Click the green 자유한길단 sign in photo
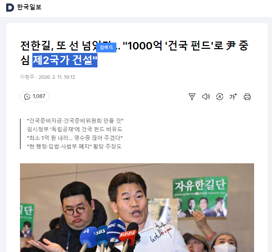This screenshot has width=272, height=252. tap(200, 196)
